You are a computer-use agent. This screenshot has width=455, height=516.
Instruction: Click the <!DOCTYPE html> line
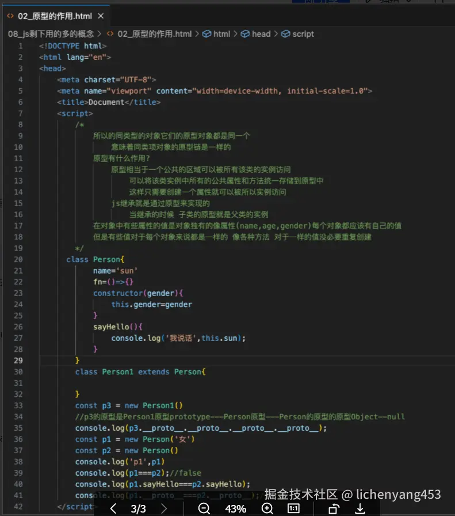pos(72,45)
